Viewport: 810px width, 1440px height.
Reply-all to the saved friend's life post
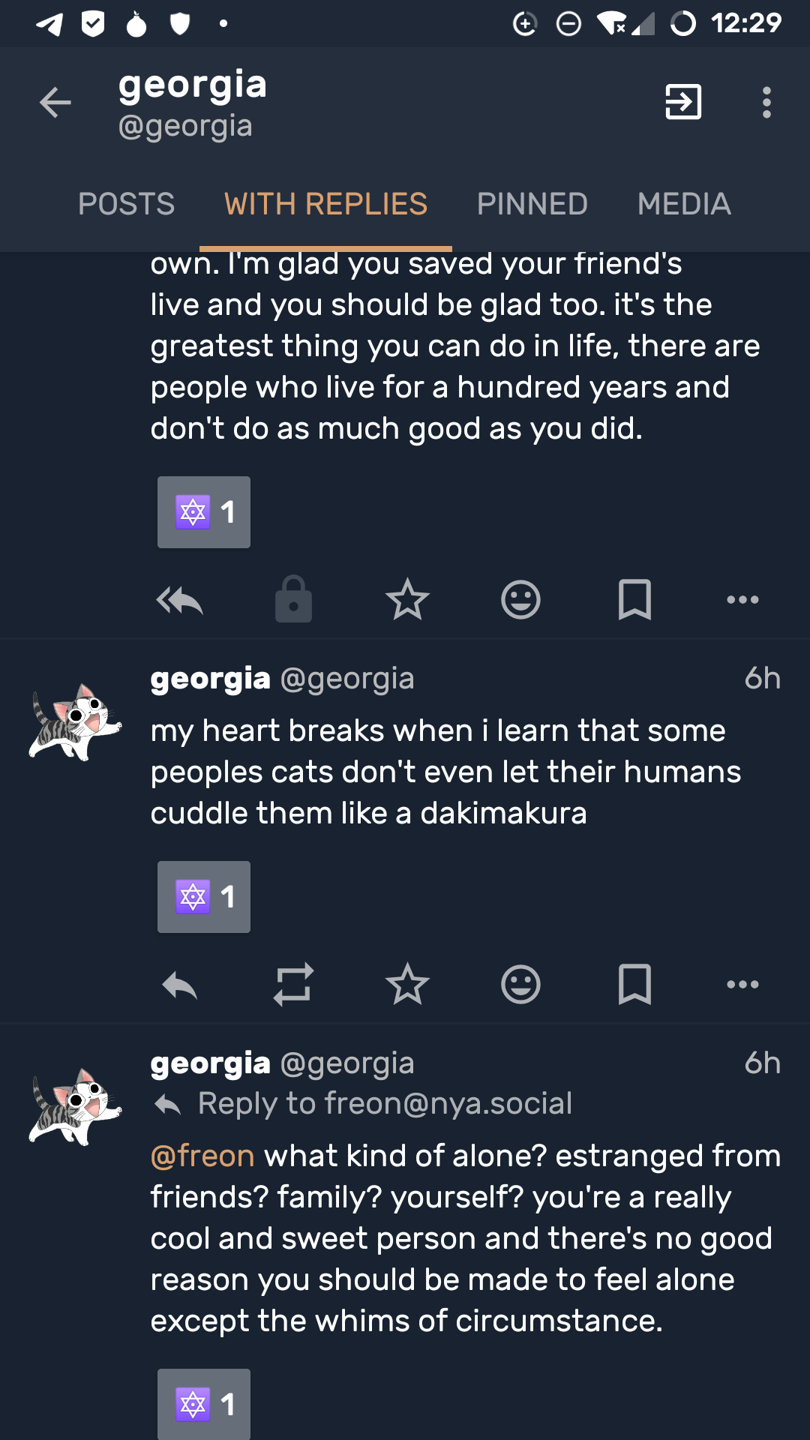pos(180,600)
